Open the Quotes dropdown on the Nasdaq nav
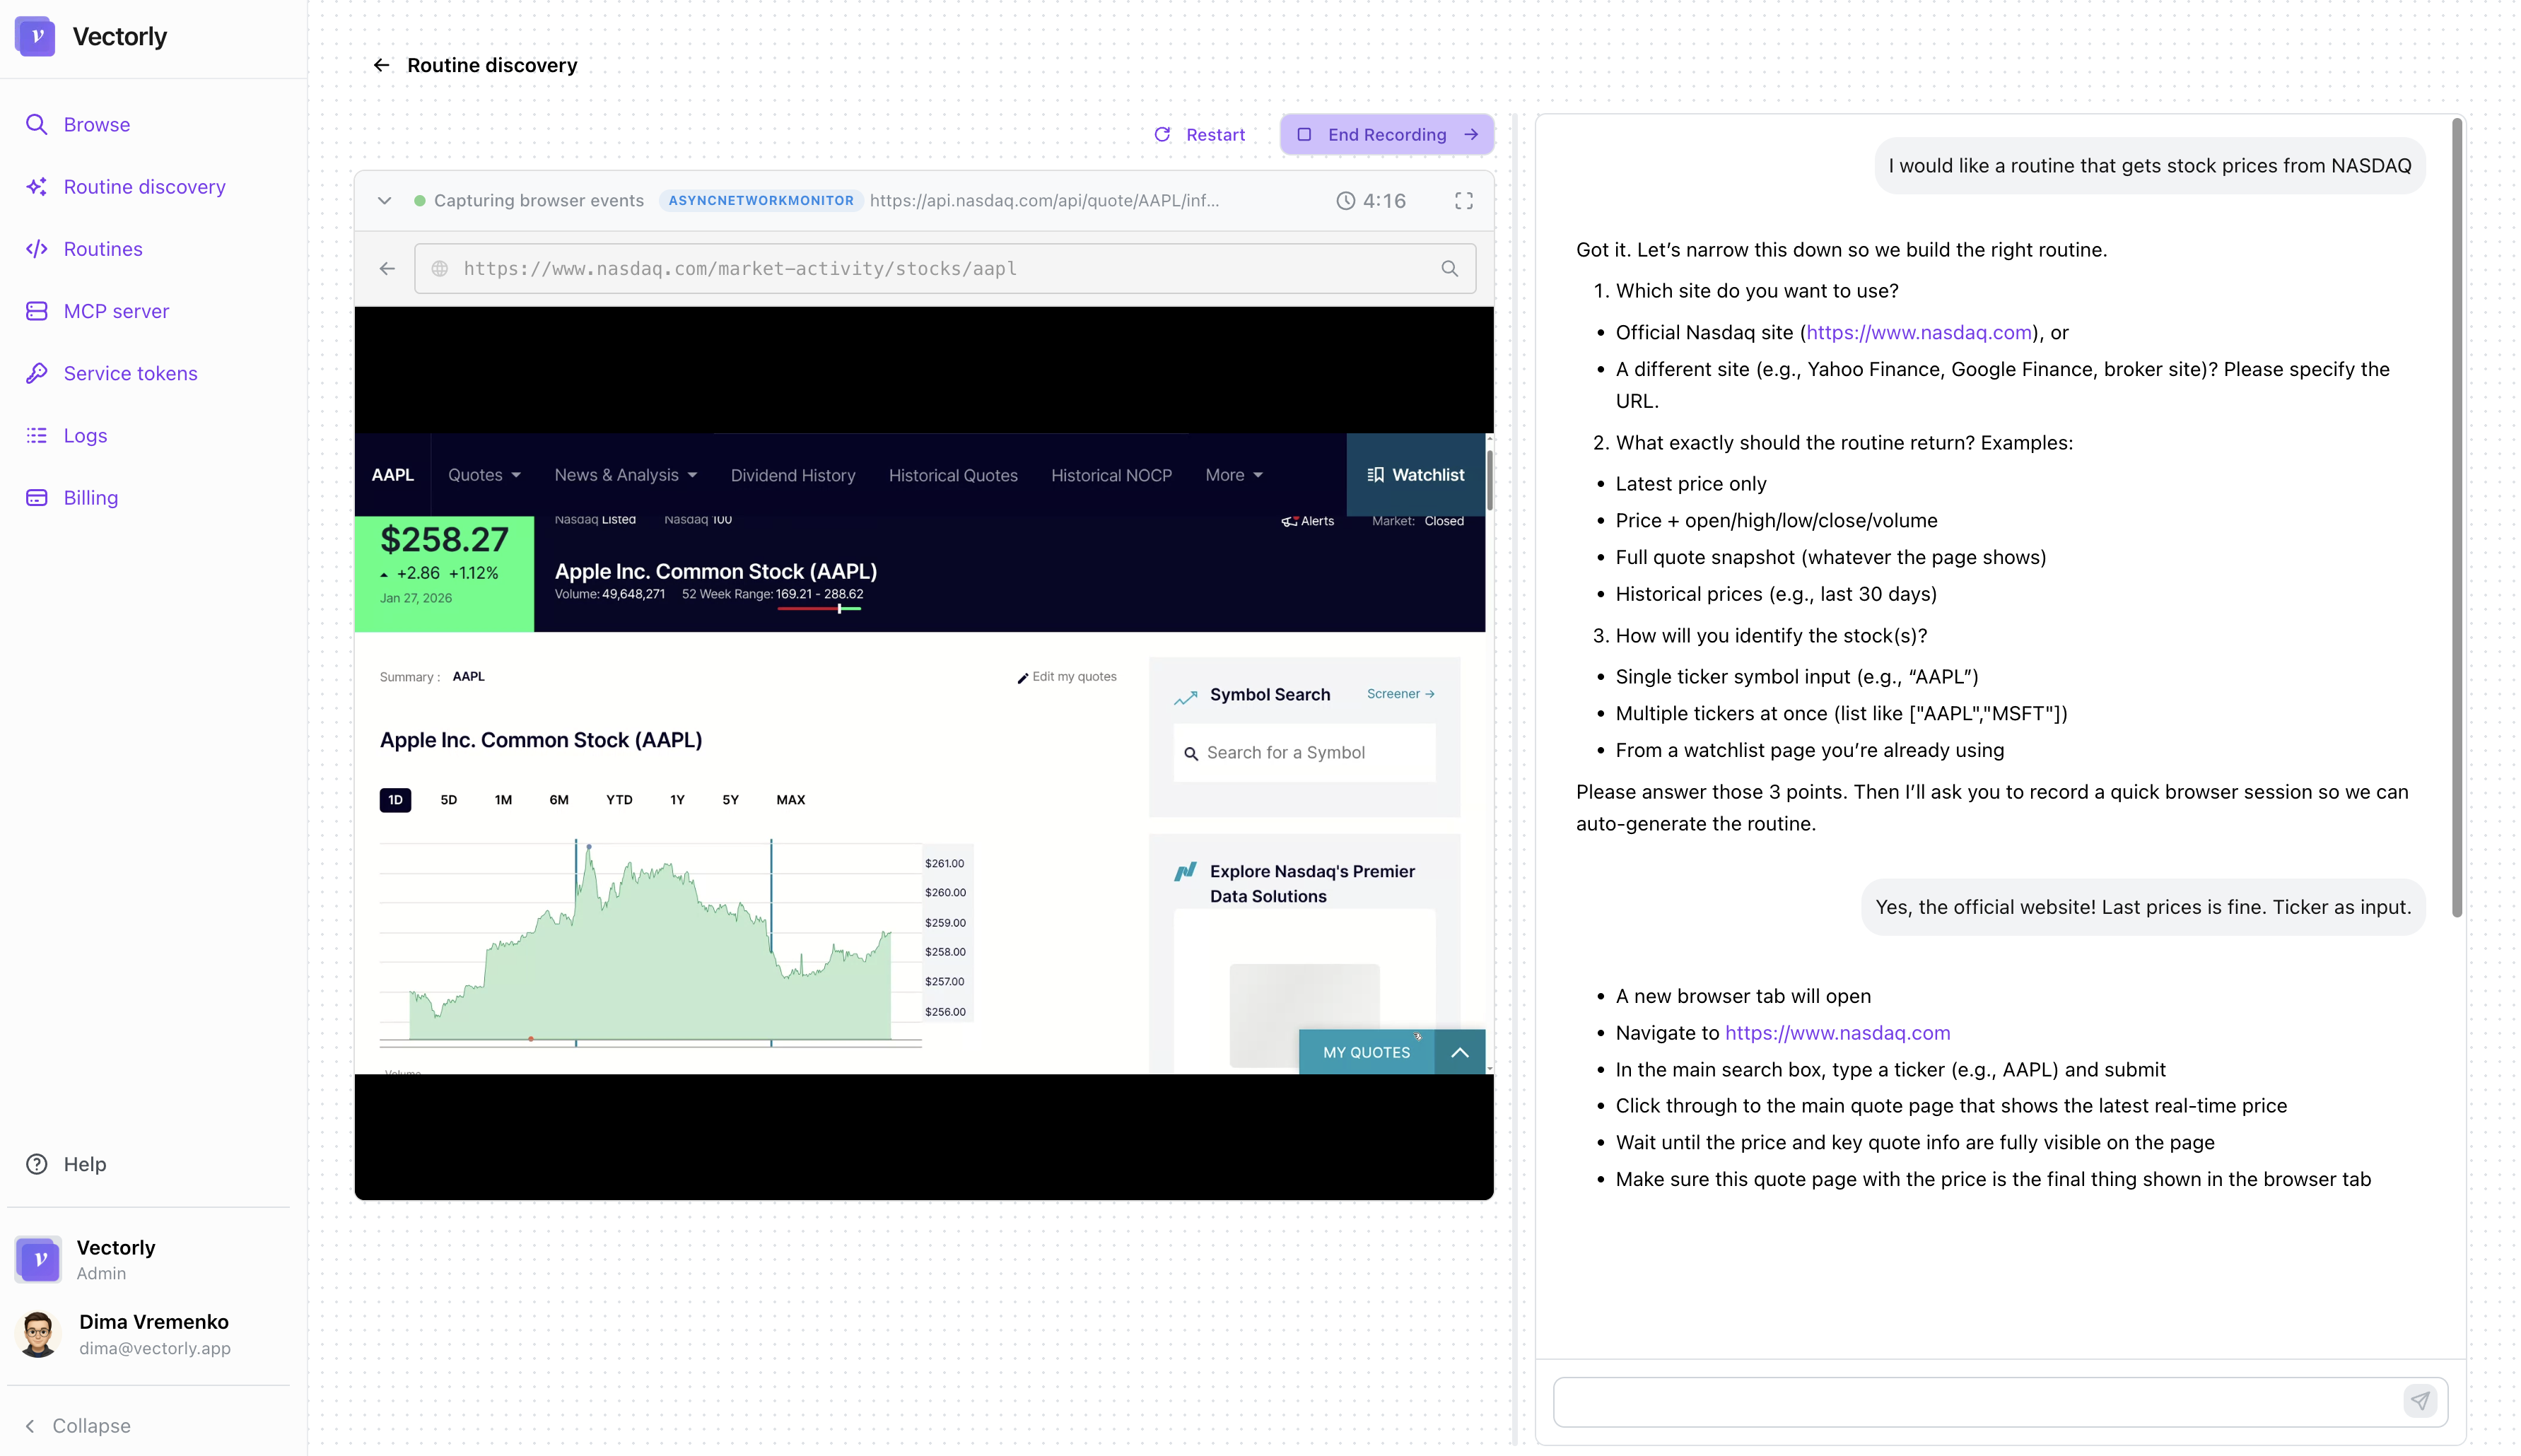Screen dimensions: 2521x1456 483,475
